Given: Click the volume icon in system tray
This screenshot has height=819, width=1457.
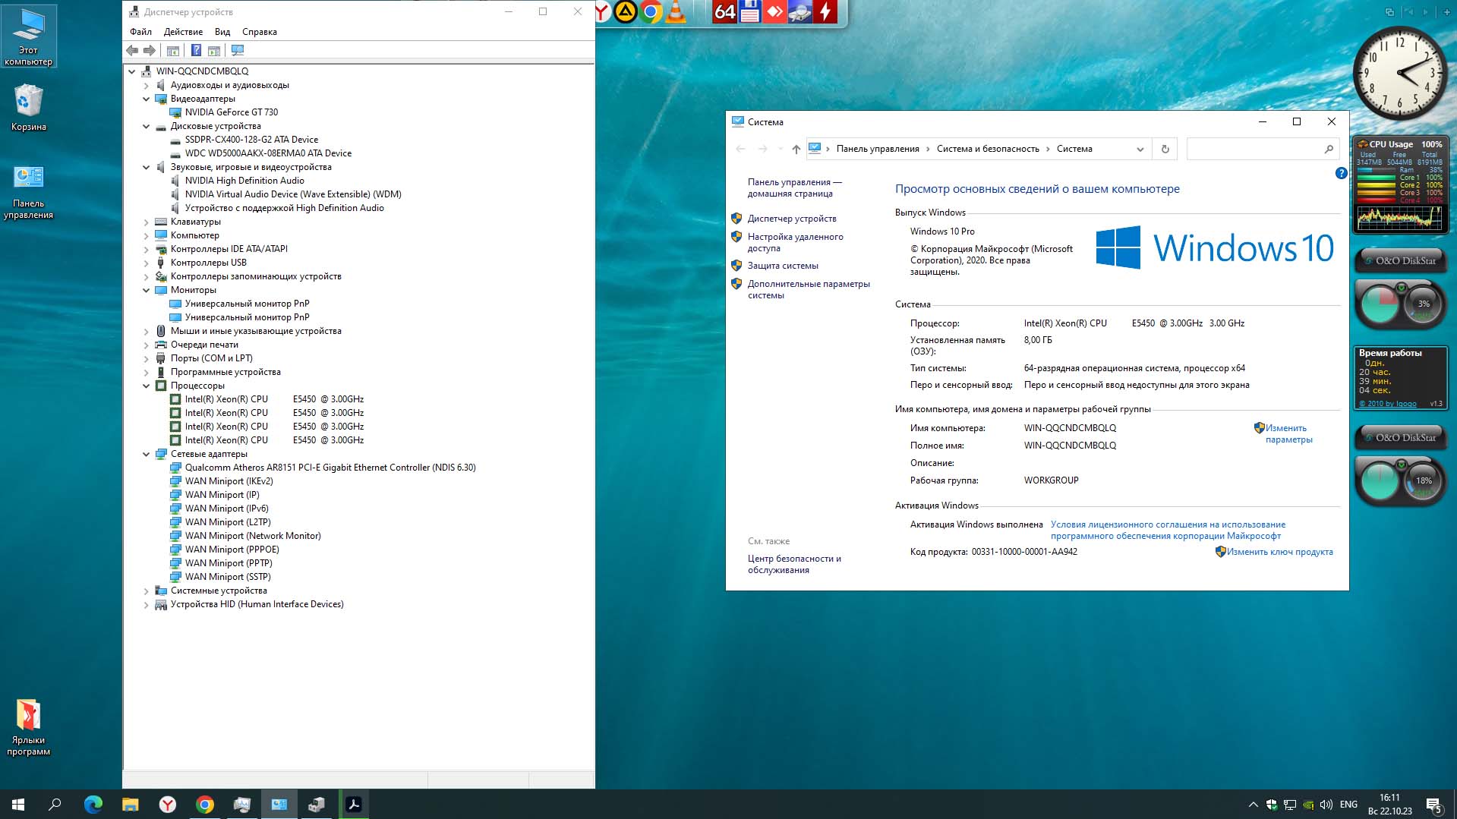Looking at the screenshot, I should pos(1326,805).
